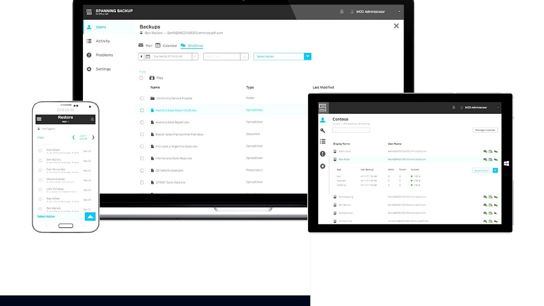Open MOD Administrator menu arrow on laptop
The height and width of the screenshot is (306, 544).
(x=399, y=12)
